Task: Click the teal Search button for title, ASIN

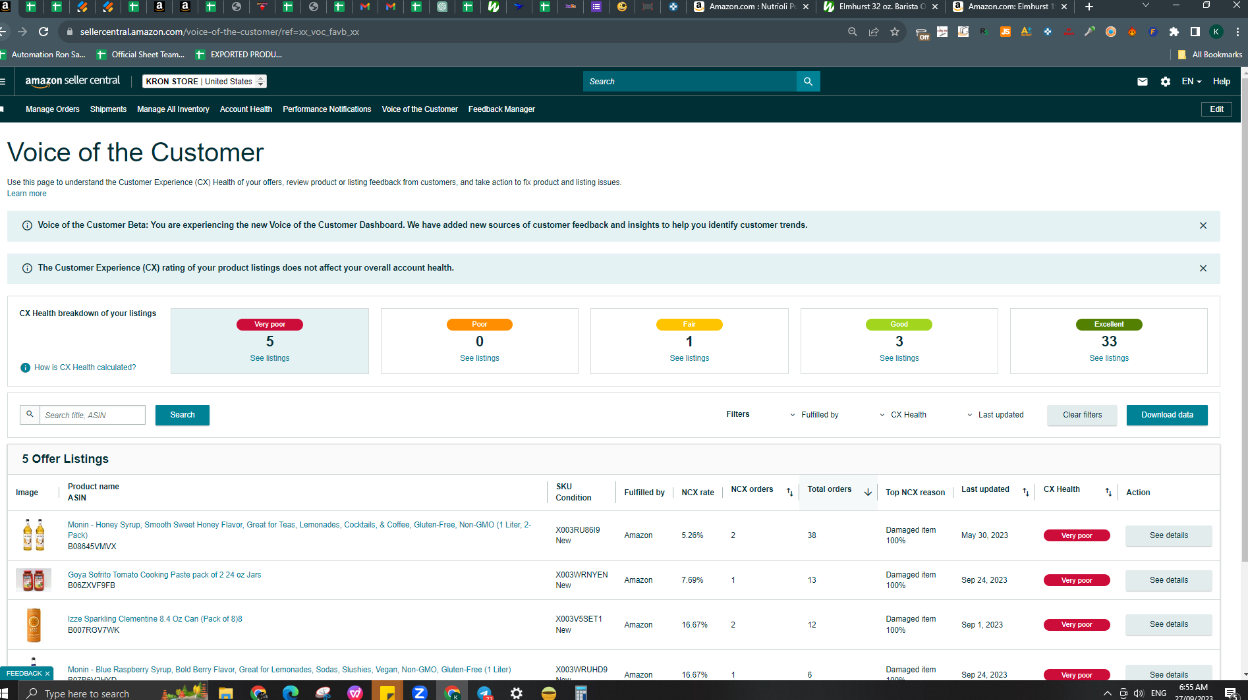Action: coord(183,415)
